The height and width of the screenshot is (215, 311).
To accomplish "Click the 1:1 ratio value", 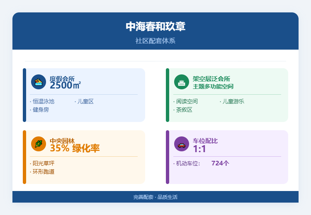I will 199,149.
